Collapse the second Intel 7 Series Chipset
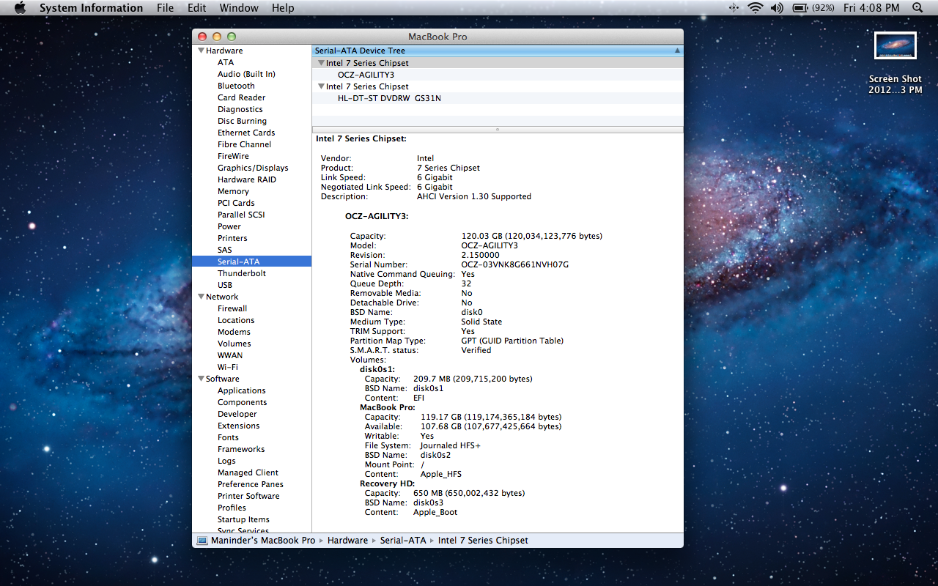The image size is (938, 586). click(x=321, y=86)
